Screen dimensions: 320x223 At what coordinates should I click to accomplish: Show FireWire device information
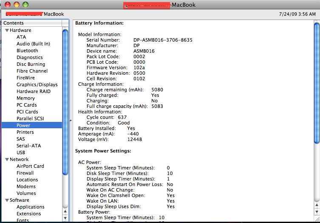pyautogui.click(x=26, y=78)
